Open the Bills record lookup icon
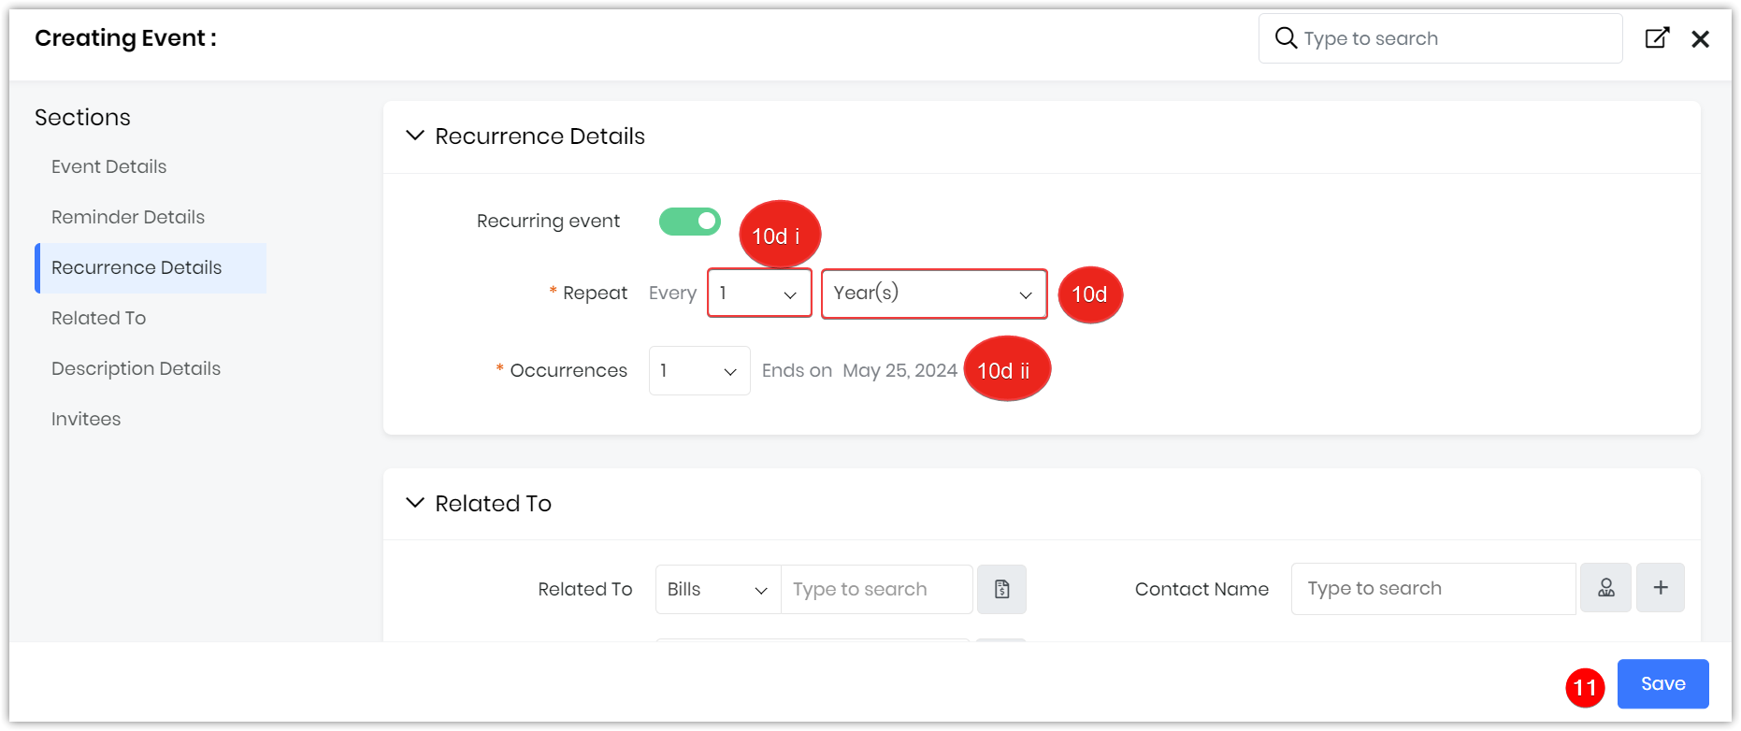Viewport: 1741px width, 731px height. pos(1001,589)
